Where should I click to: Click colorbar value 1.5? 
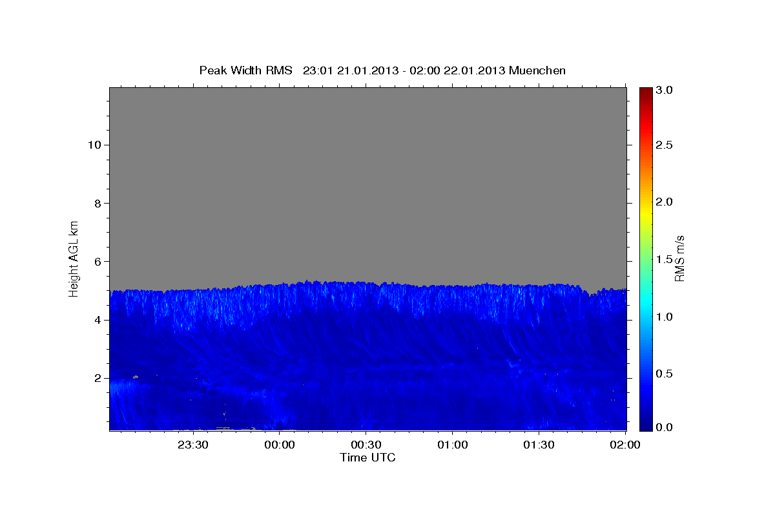[665, 259]
